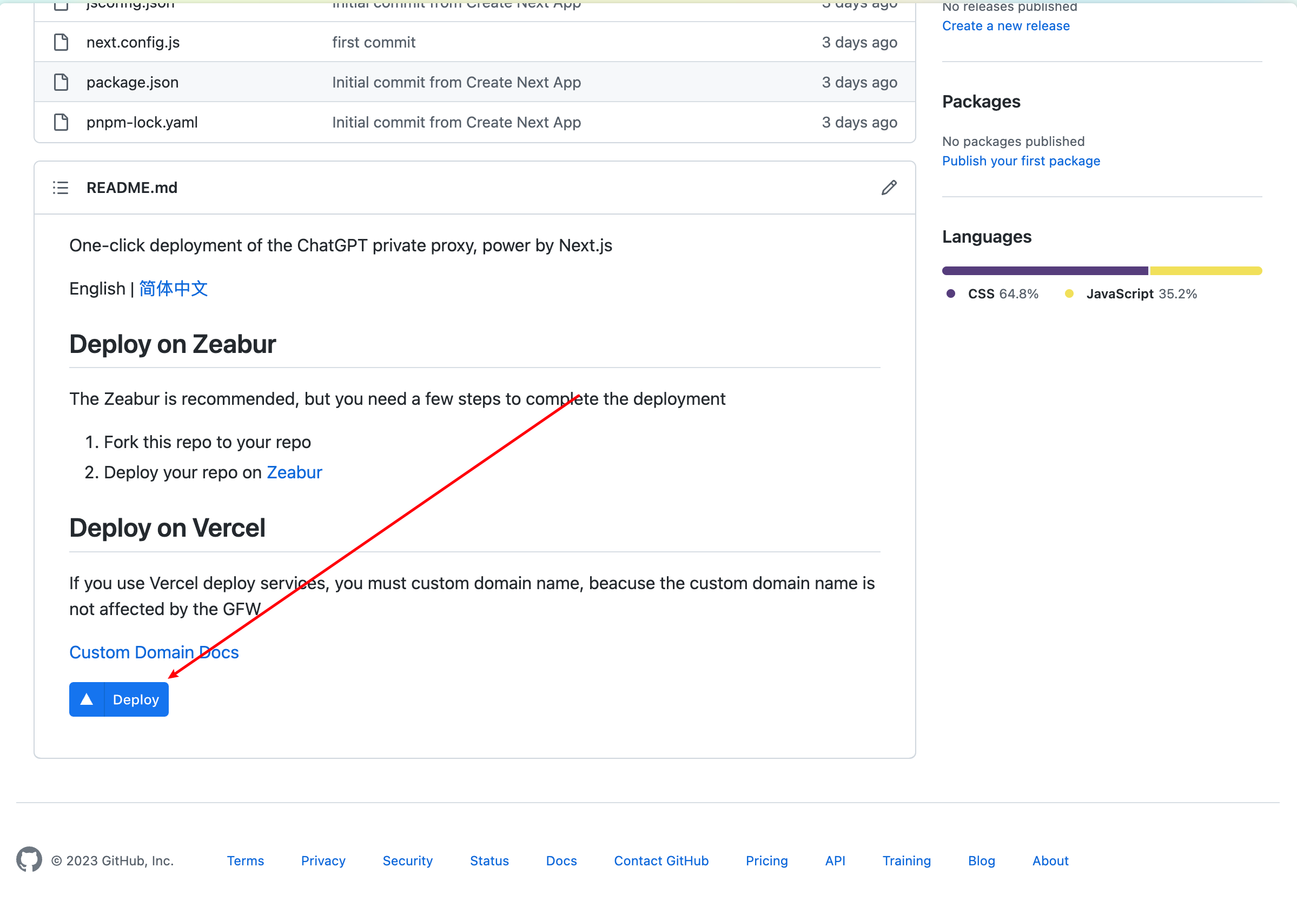Click the pnpm-lock.yaml file icon
The width and height of the screenshot is (1297, 921).
coord(61,122)
